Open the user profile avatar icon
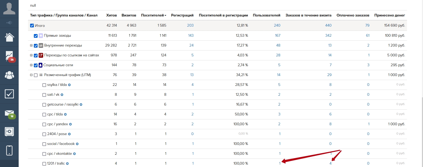Image resolution: width=423 pixels, height=167 pixels. coord(9,9)
